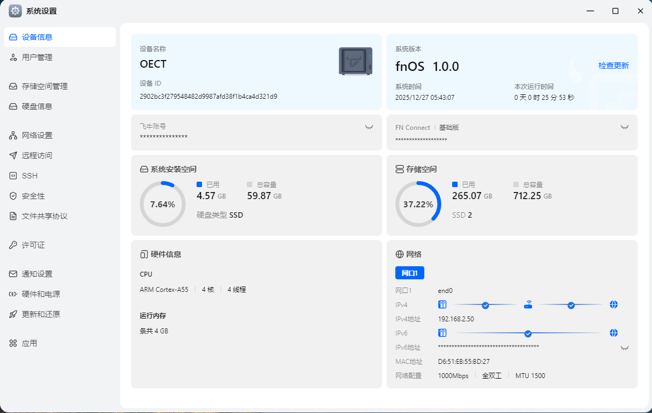
Task: Show the masked FN Connect ID
Action: (625, 127)
